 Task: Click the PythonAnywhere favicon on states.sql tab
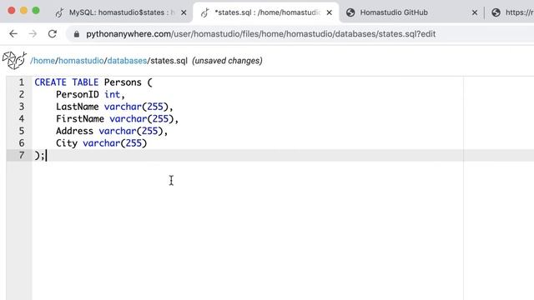click(x=204, y=12)
